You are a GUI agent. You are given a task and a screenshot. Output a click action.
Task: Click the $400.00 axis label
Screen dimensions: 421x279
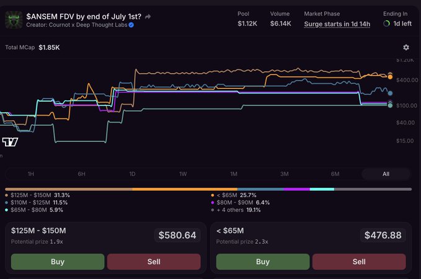coord(407,80)
